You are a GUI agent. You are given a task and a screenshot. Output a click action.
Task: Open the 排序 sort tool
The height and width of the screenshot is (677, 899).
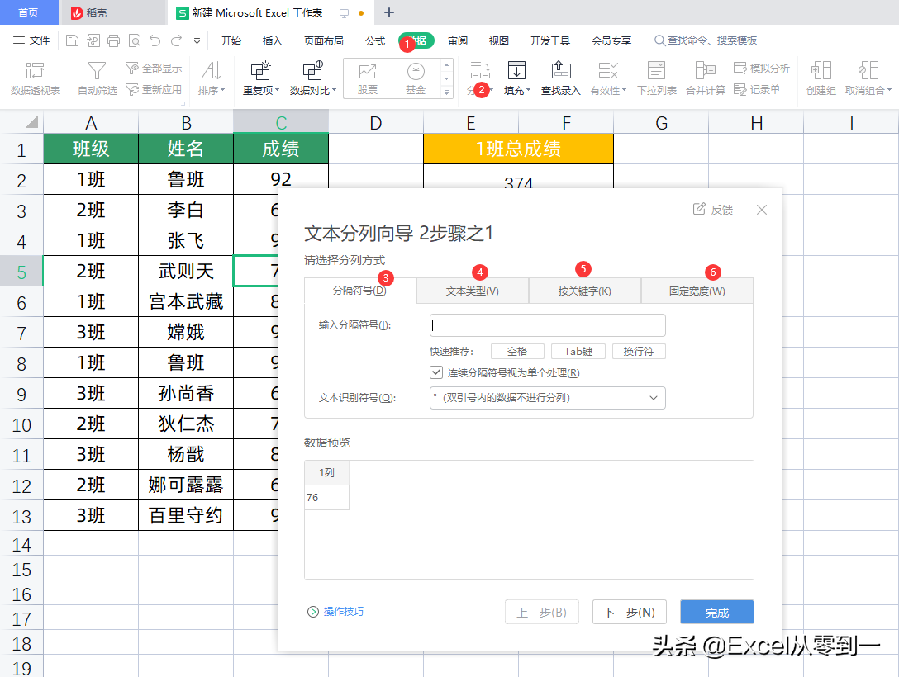coord(212,78)
